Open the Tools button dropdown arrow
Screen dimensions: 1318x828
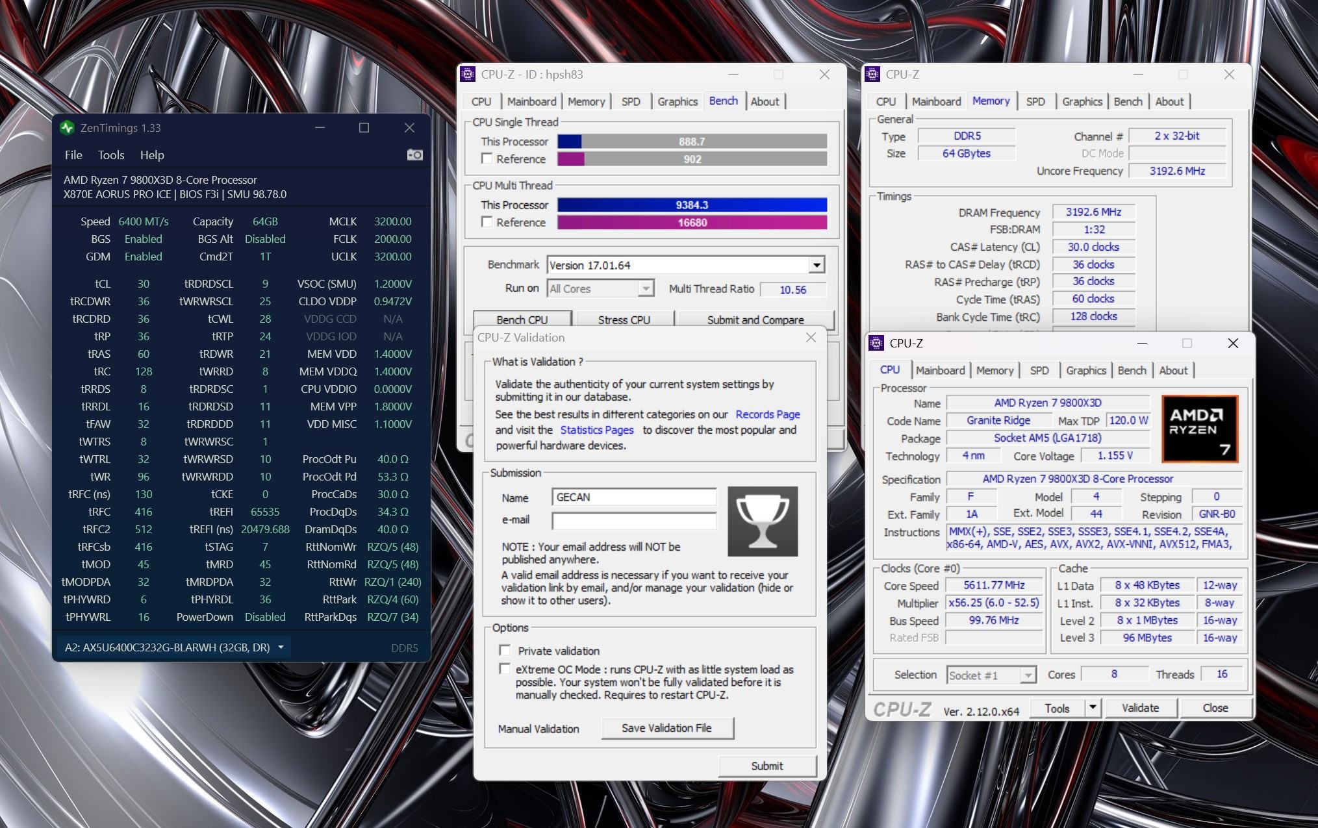[1093, 708]
